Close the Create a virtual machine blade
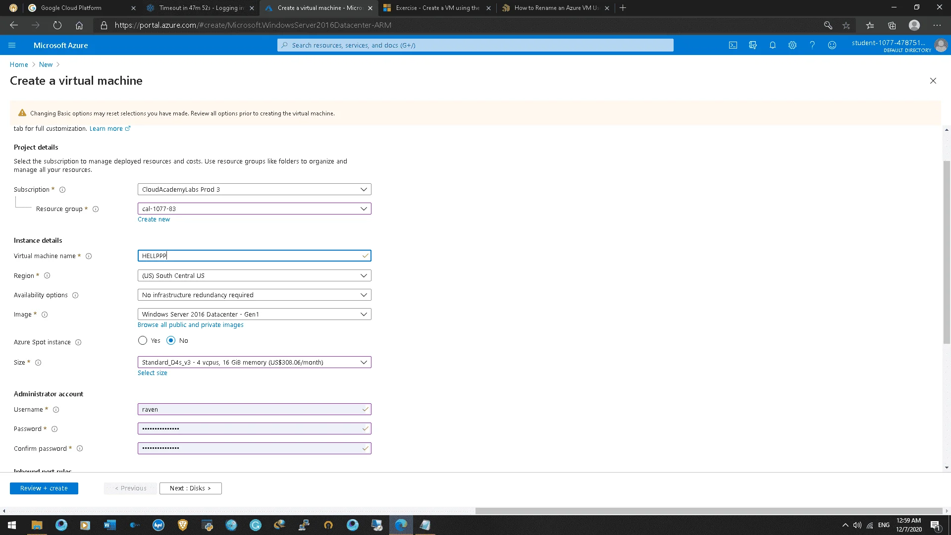 (x=933, y=81)
